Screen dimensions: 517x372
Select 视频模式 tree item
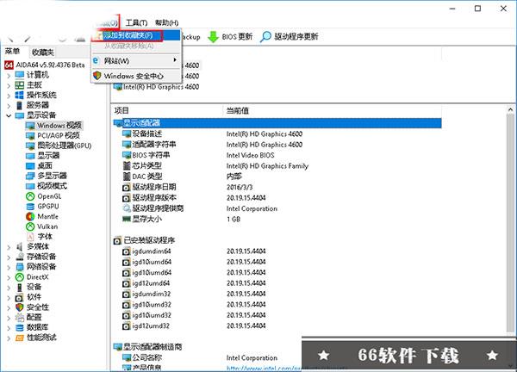click(x=47, y=186)
